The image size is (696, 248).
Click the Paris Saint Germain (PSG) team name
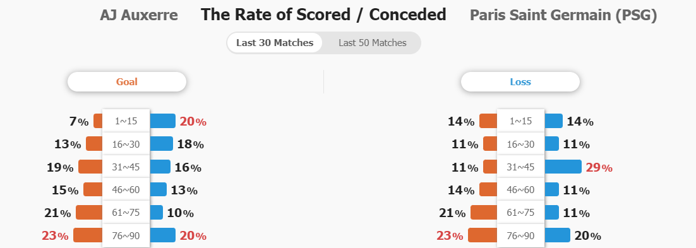pos(563,15)
